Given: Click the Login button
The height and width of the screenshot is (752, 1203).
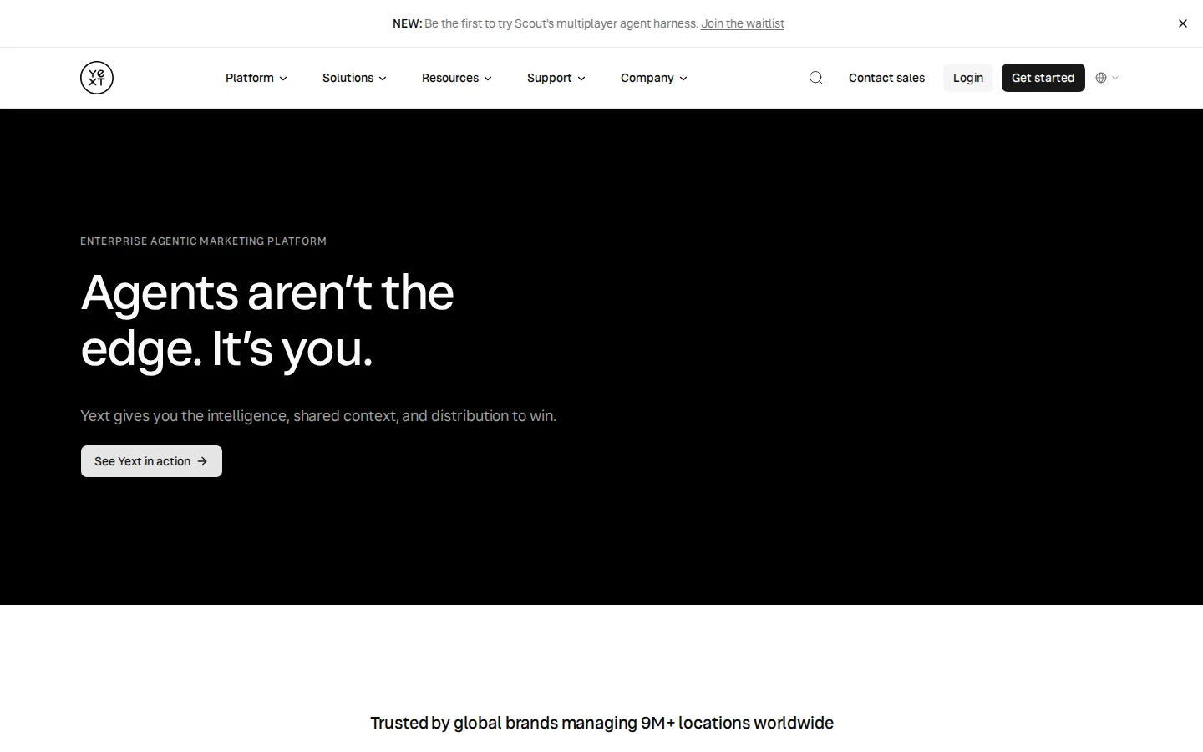Looking at the screenshot, I should pyautogui.click(x=968, y=78).
